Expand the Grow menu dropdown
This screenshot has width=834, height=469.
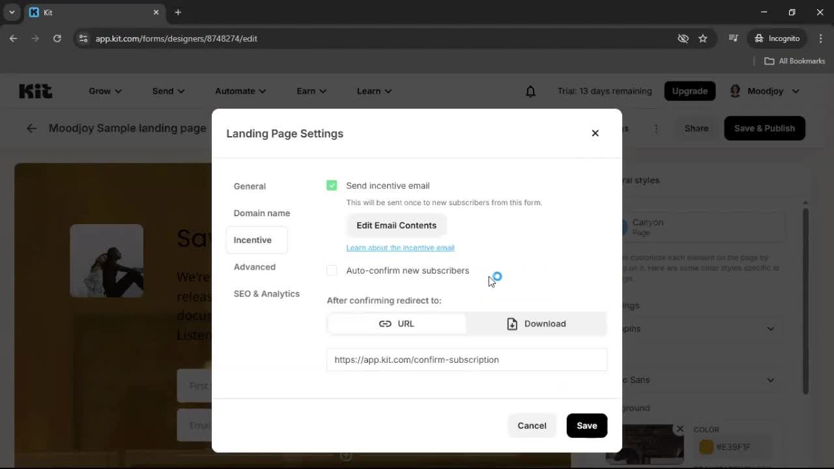(x=104, y=91)
